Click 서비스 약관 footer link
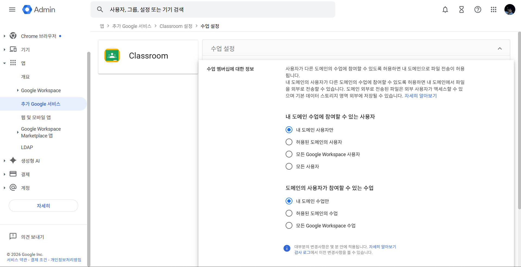The image size is (521, 267). click(x=17, y=260)
